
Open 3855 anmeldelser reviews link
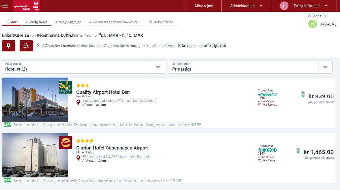tap(266, 155)
